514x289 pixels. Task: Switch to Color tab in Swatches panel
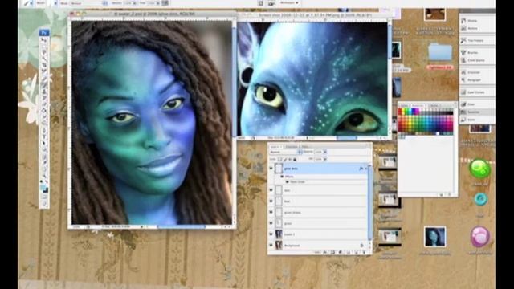point(405,105)
